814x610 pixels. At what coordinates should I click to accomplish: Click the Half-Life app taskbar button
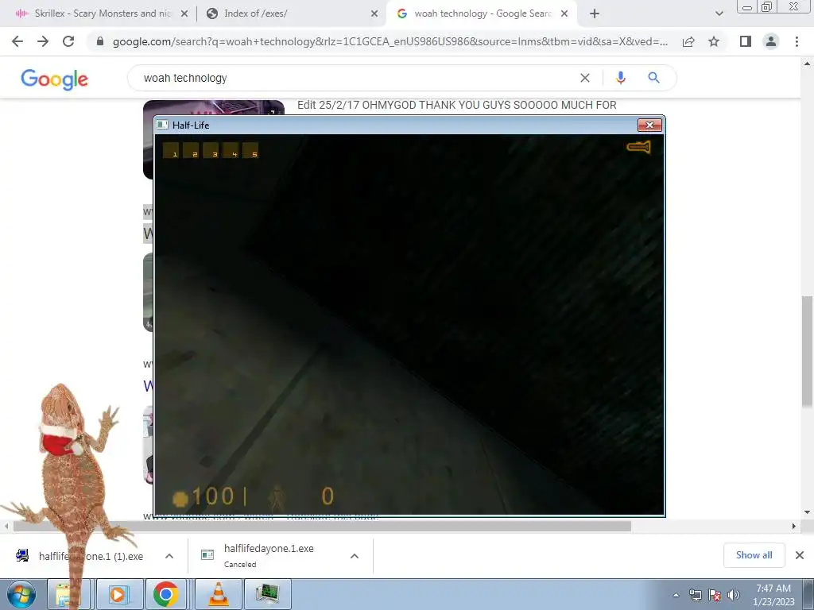click(x=267, y=594)
